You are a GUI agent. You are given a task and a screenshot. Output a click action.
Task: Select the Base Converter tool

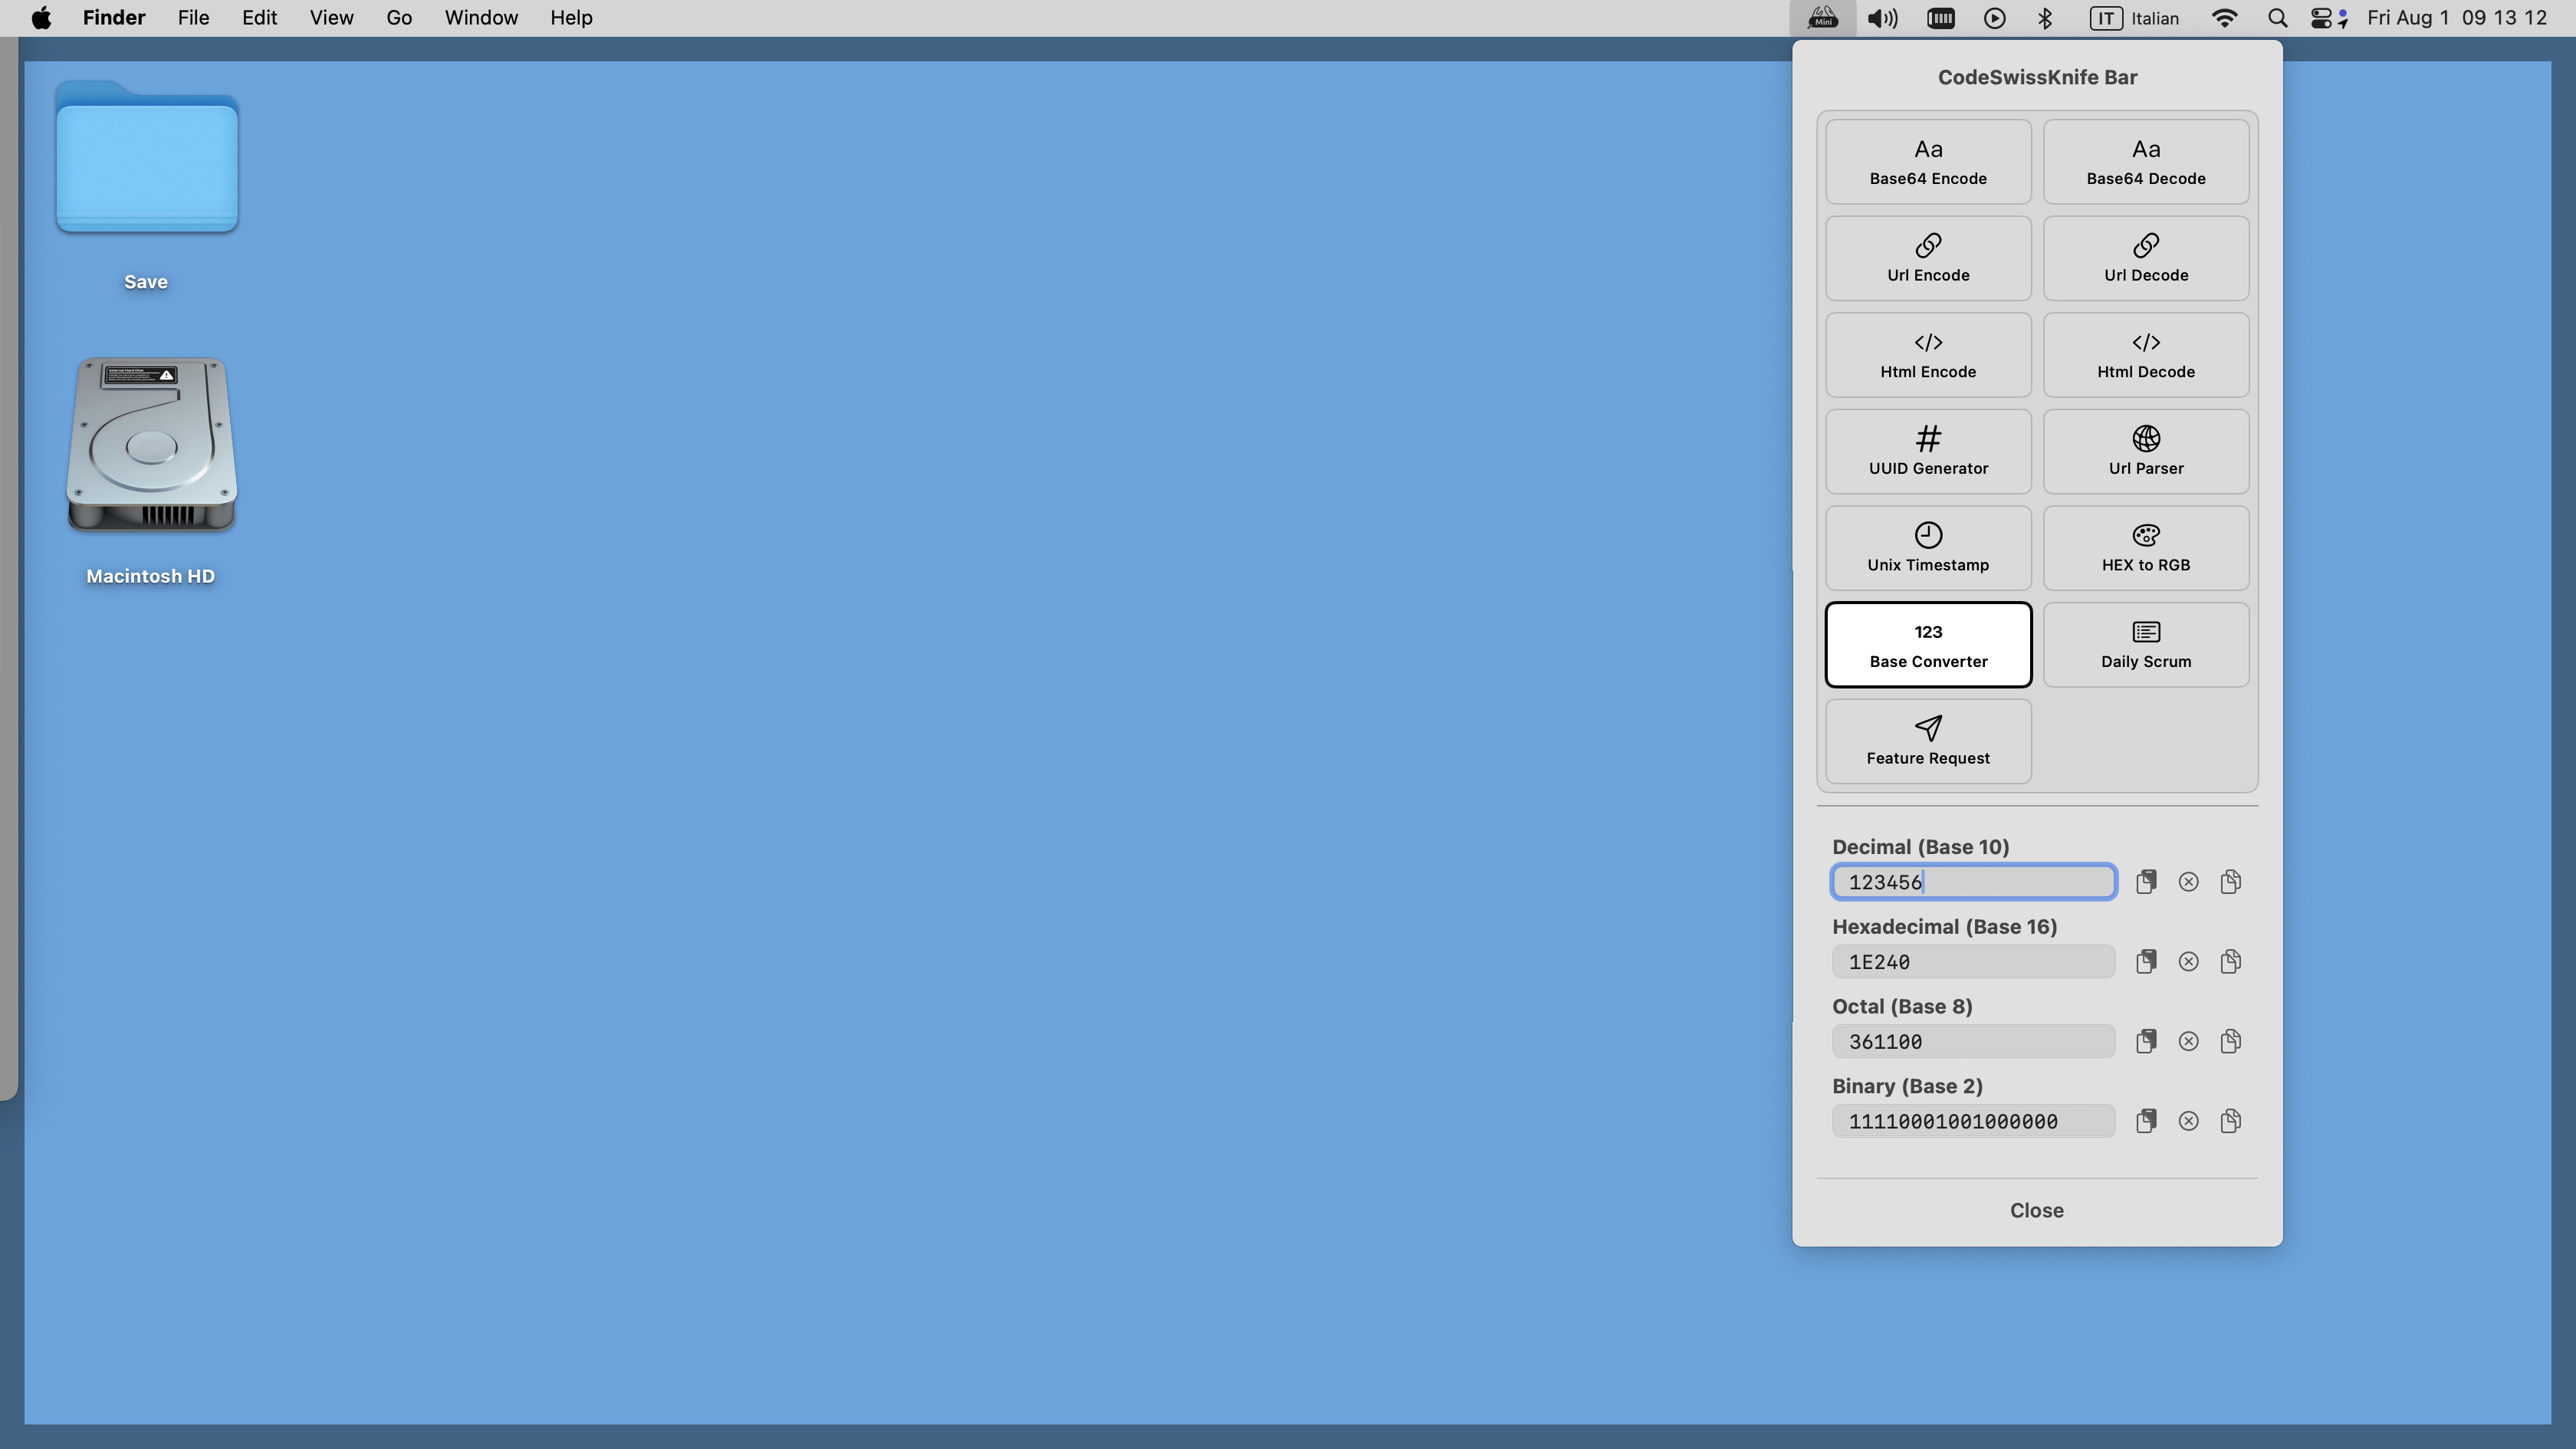[x=1927, y=645]
